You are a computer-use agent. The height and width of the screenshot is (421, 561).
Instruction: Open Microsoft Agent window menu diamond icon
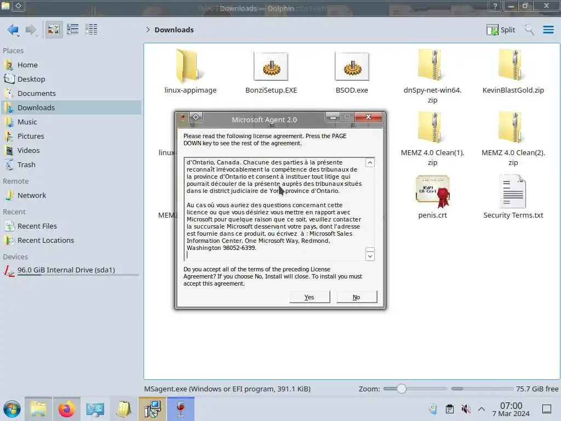(196, 117)
